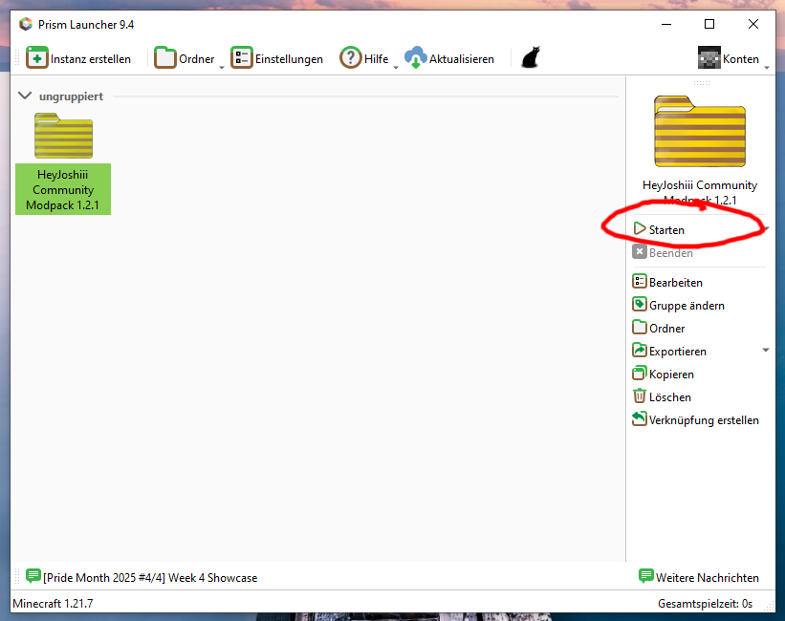Collapse the ungruppiert group
The image size is (785, 621).
26,96
